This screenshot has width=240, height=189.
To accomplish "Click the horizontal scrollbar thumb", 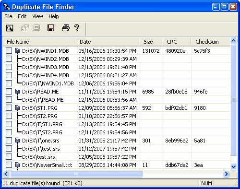I will pos(76,174).
